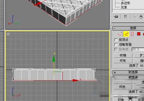Click the partly visible 循环 button
The height and width of the screenshot is (101, 144).
coord(139,61)
